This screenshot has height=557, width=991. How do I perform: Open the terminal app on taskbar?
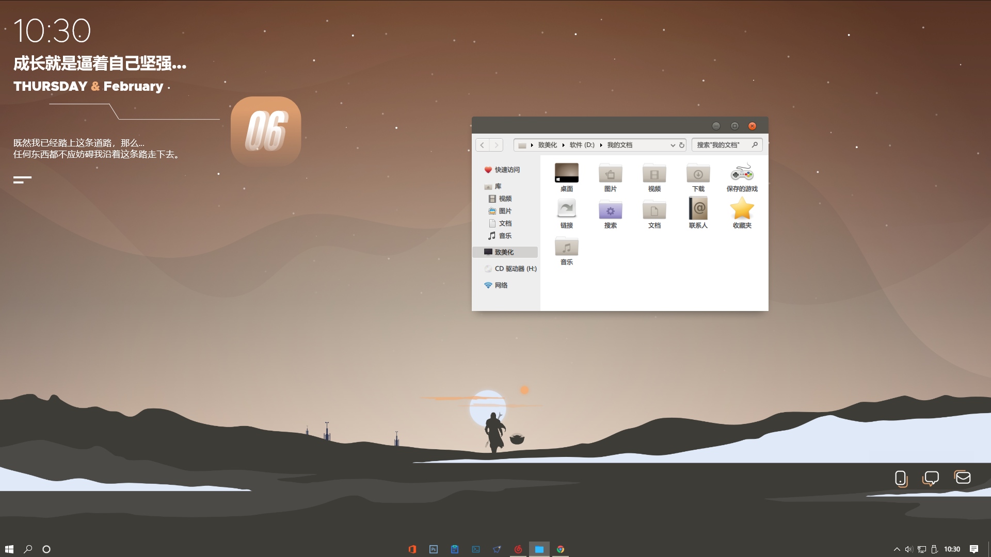point(476,549)
